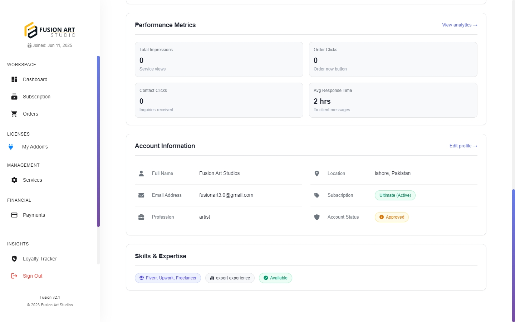Screen dimensions: 515x322
Task: Click the Approved account status badge
Action: click(392, 217)
